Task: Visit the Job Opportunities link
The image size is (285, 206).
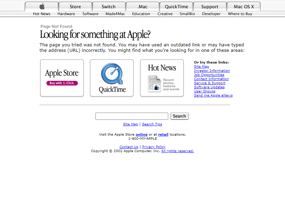Action: (209, 75)
